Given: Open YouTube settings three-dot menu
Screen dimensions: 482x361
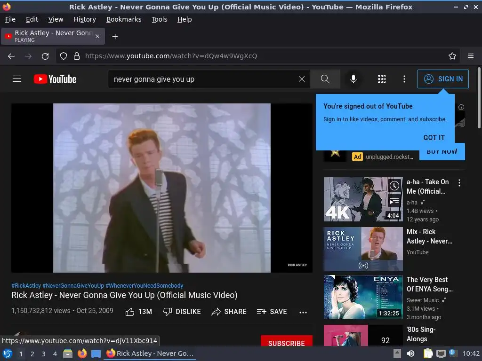Looking at the screenshot, I should pyautogui.click(x=404, y=79).
